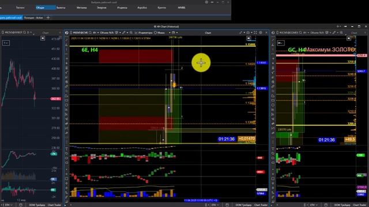
Task: Open the window layout icon in 6E toolbar
Action: click(x=174, y=33)
